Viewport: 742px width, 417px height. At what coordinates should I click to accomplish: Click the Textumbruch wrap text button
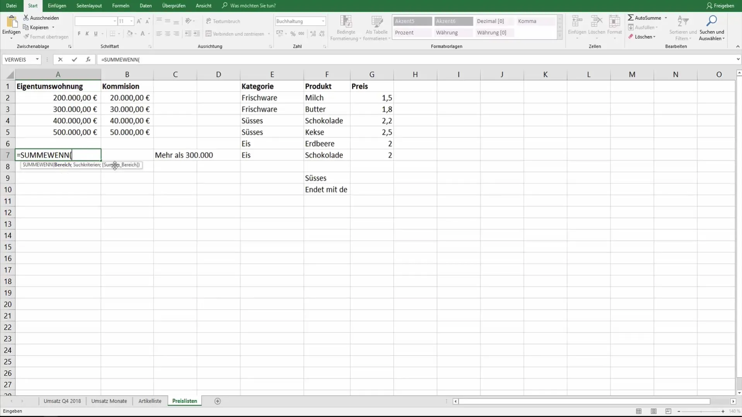(x=223, y=21)
